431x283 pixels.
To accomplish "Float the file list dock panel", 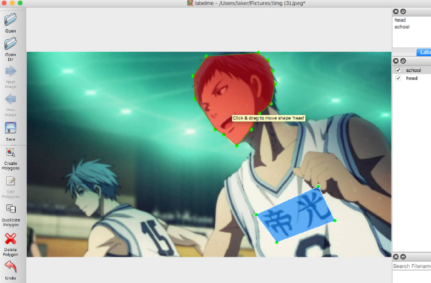I will (x=403, y=257).
